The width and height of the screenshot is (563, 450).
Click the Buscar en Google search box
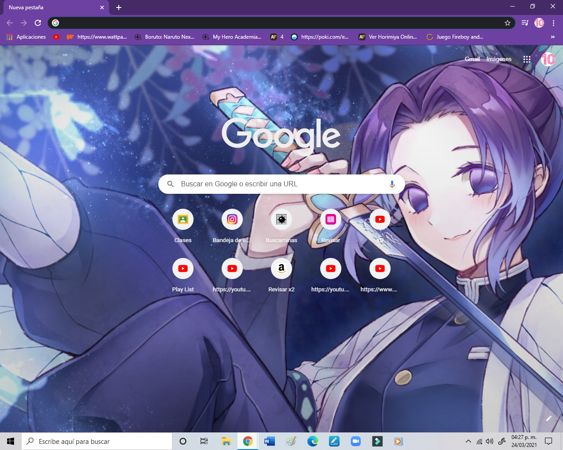tap(281, 184)
